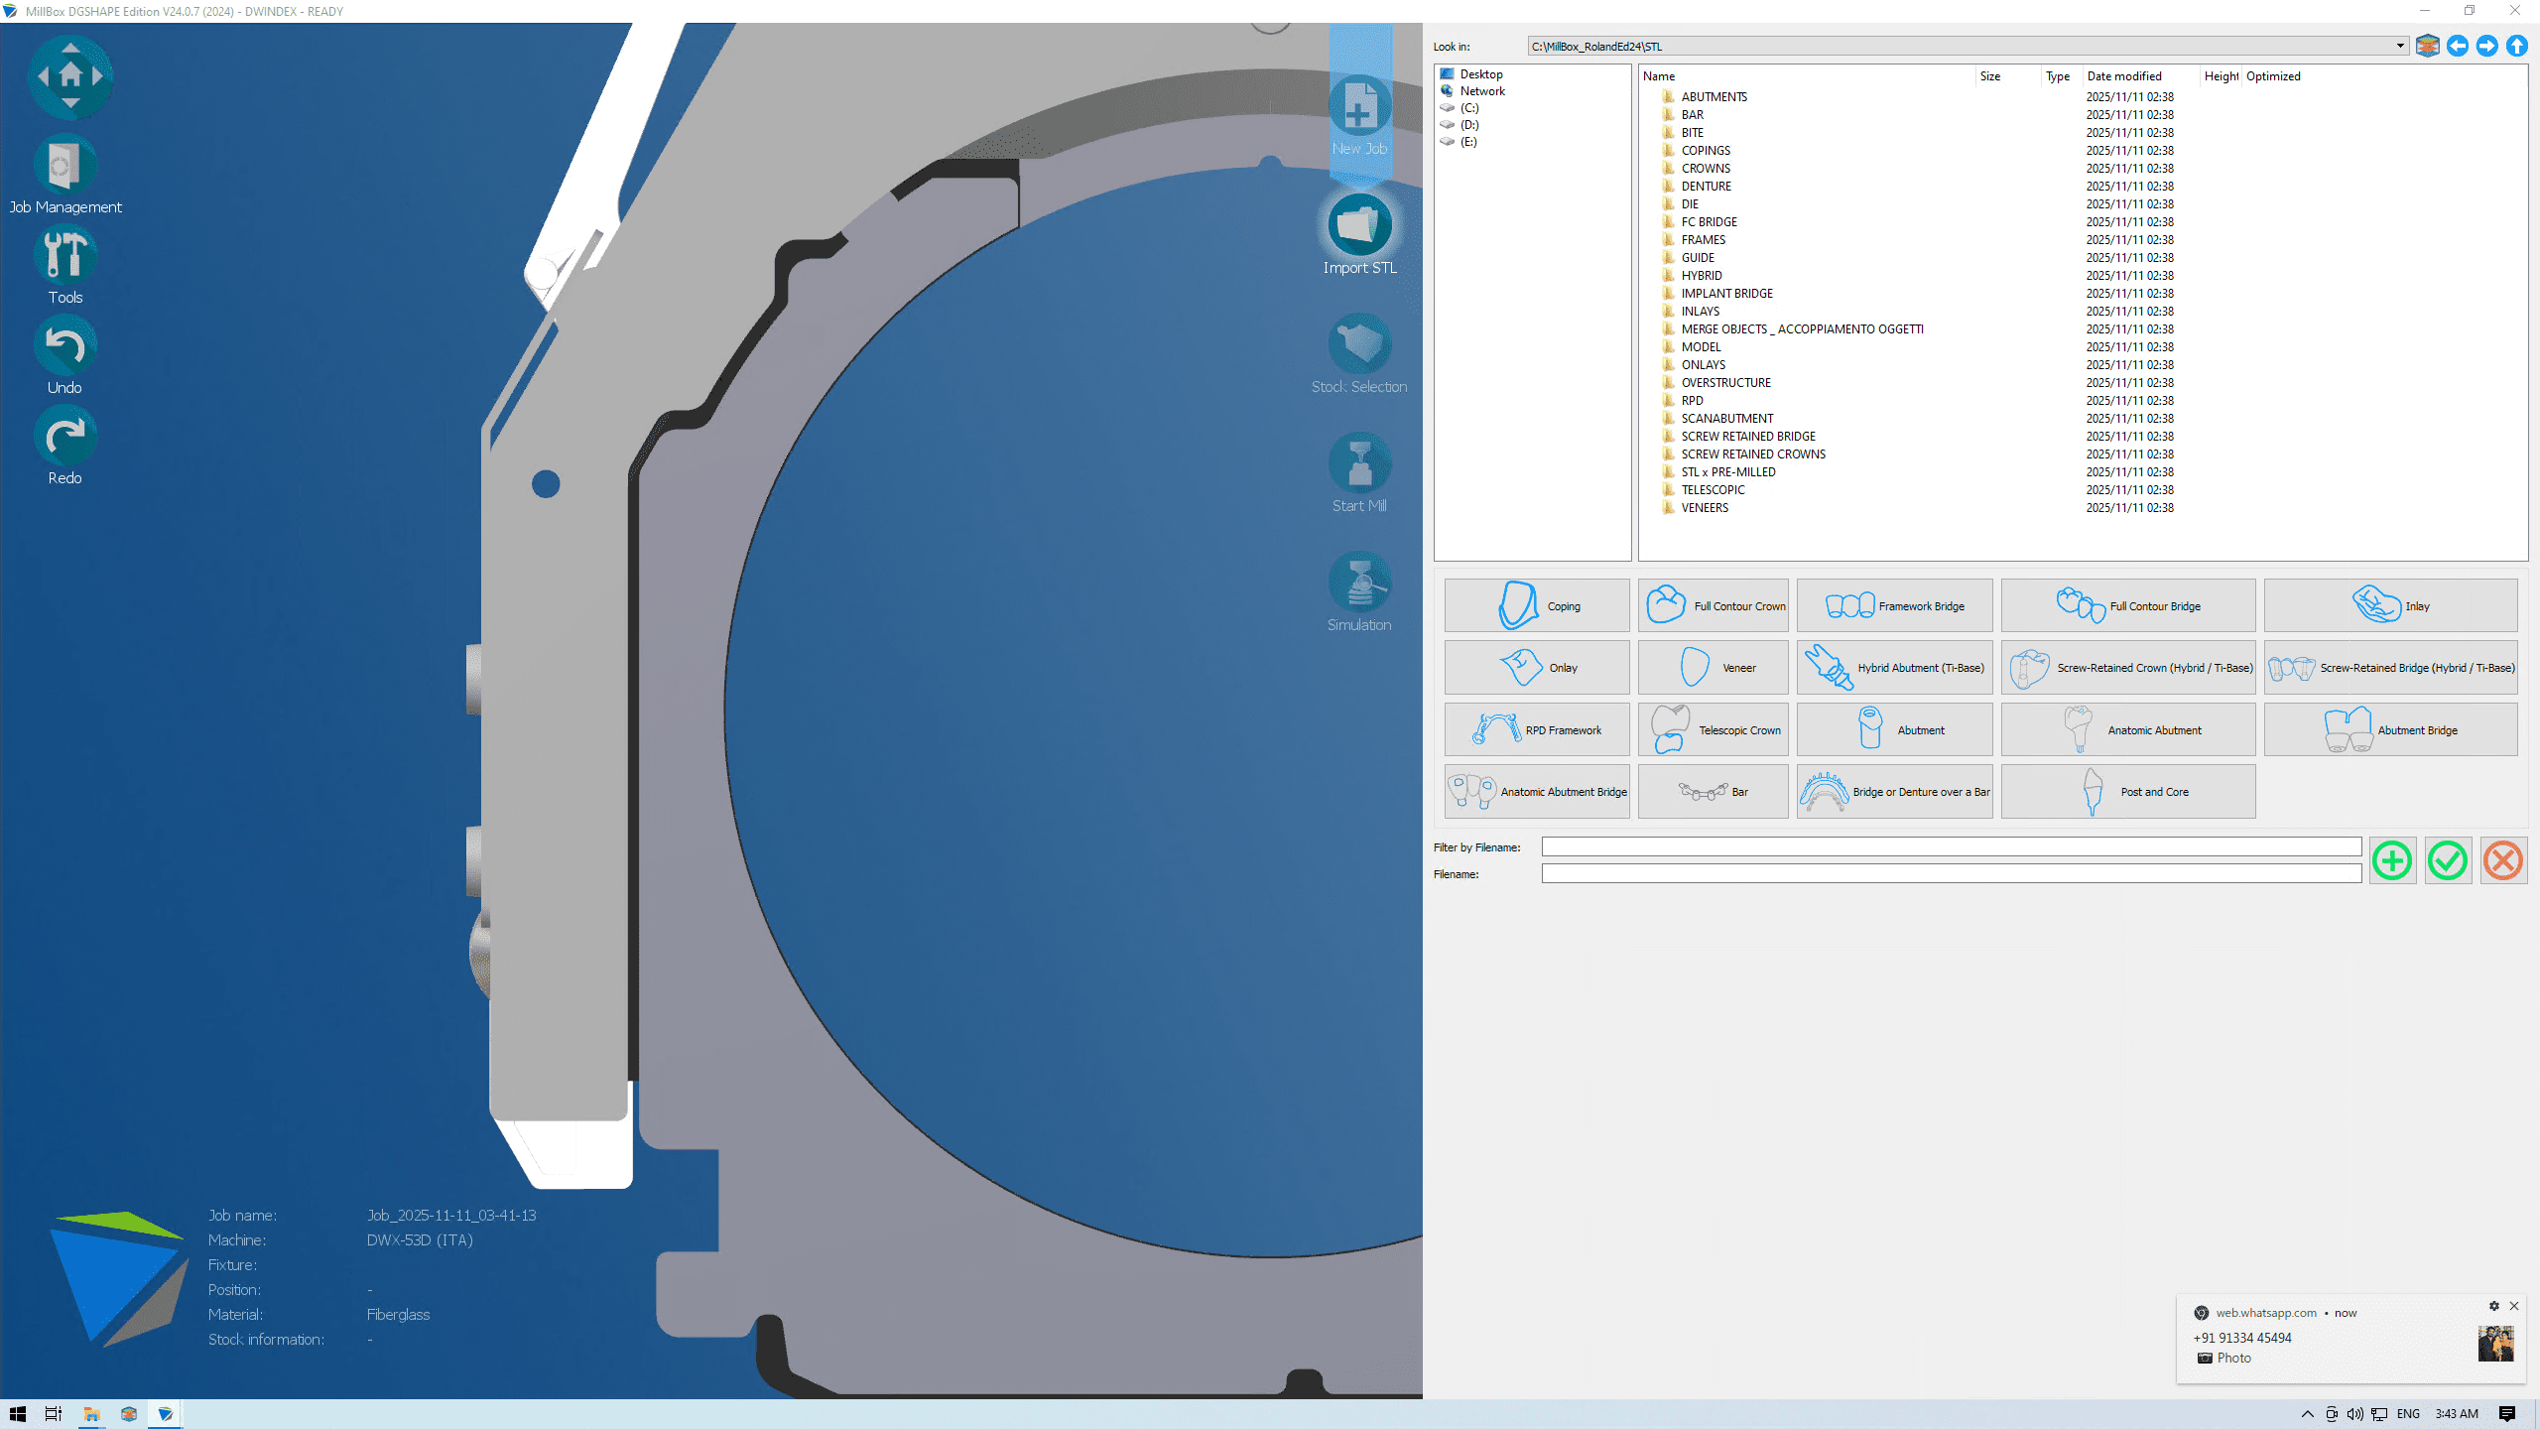
Task: Select the Desktop tree entry
Action: (x=1480, y=74)
